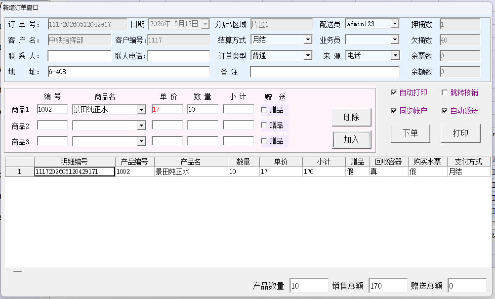Focus the 联系人 input field
Image resolution: width=495 pixels, height=299 pixels.
pyautogui.click(x=79, y=56)
